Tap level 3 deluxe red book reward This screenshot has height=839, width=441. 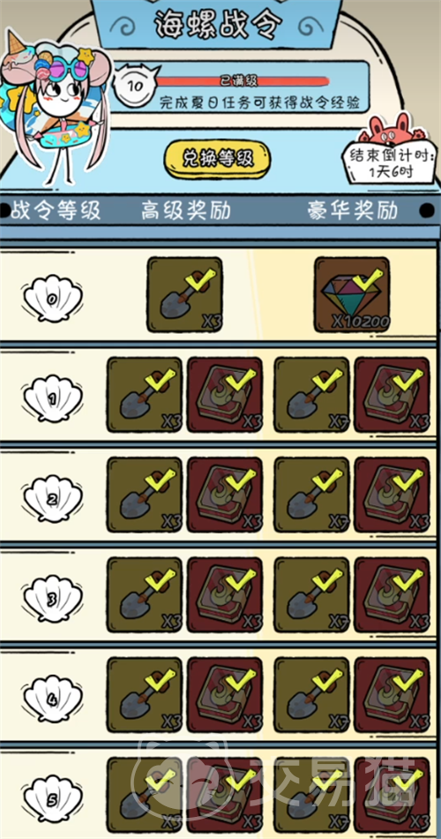[392, 594]
